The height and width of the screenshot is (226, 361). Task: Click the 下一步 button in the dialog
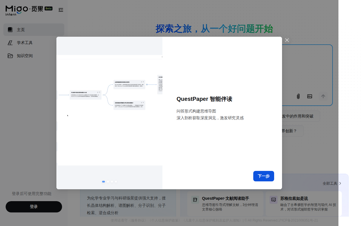click(264, 176)
